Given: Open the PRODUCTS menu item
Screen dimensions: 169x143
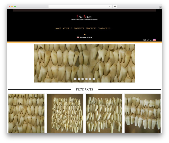Looking at the screenshot, I should [x=91, y=28].
